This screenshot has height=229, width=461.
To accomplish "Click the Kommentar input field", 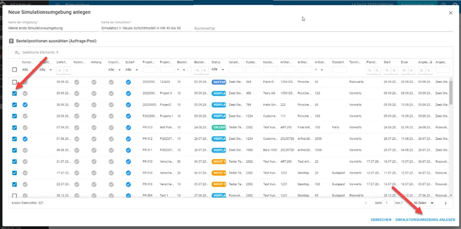I will point(324,29).
